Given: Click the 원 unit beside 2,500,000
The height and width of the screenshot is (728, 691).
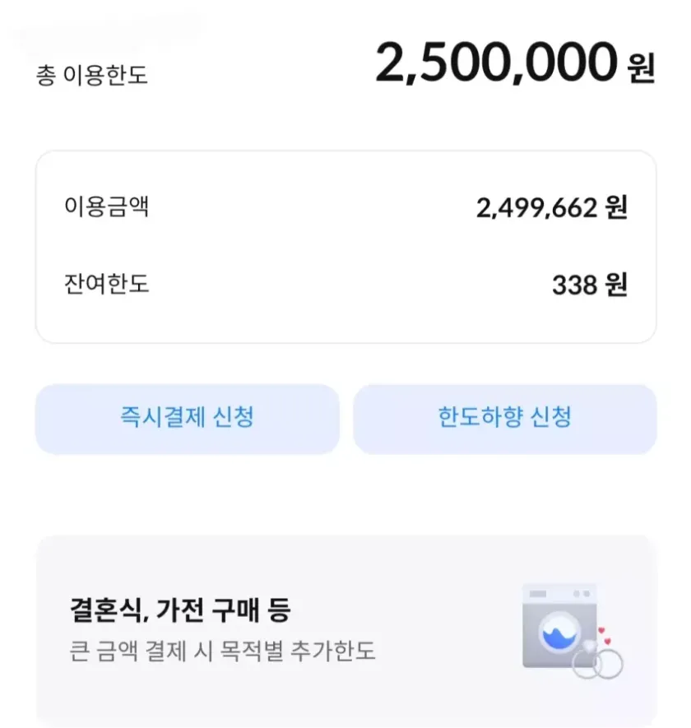Looking at the screenshot, I should pyautogui.click(x=640, y=67).
